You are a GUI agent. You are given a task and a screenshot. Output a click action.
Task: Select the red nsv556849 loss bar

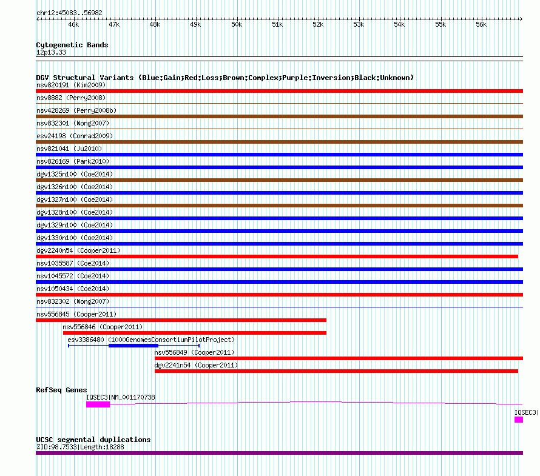339,358
